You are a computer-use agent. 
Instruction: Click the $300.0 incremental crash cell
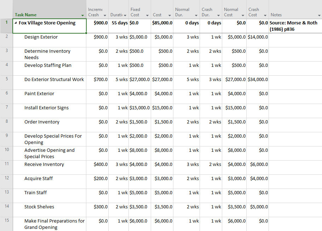point(97,210)
